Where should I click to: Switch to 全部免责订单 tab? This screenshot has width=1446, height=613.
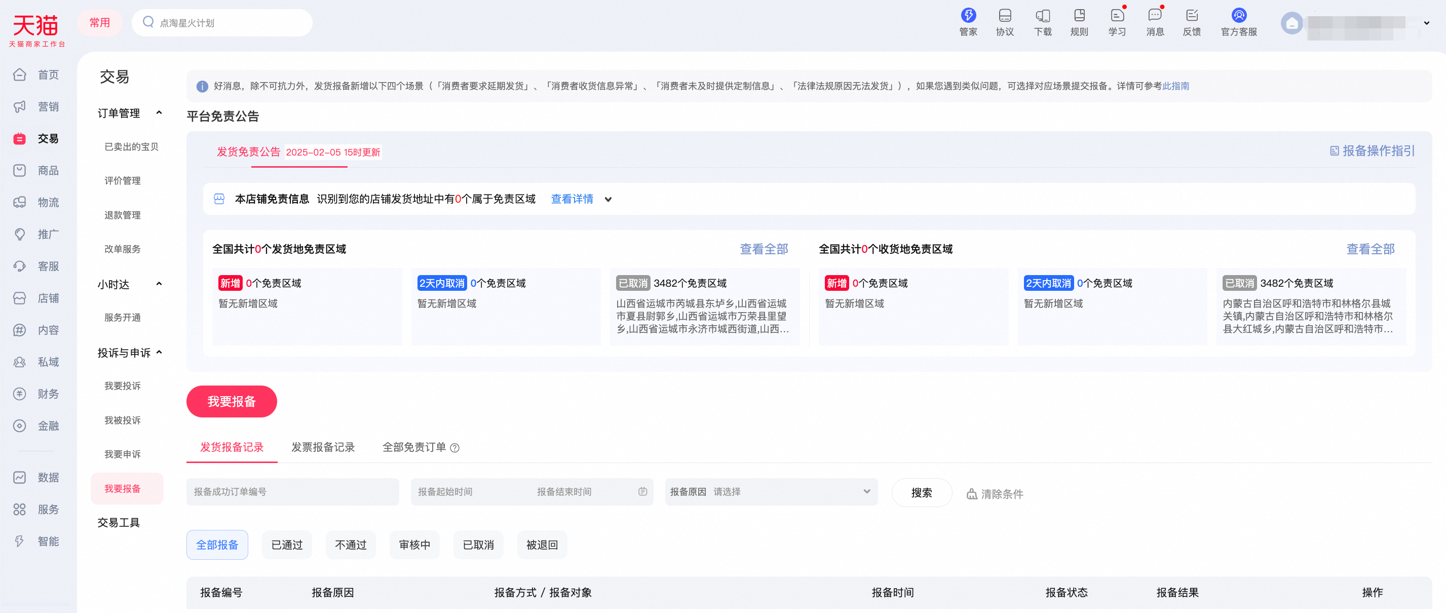[414, 447]
